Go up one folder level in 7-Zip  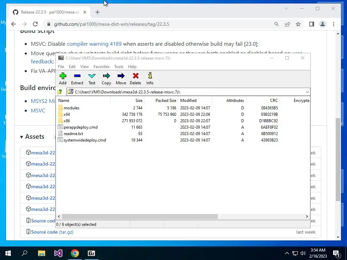(x=60, y=92)
